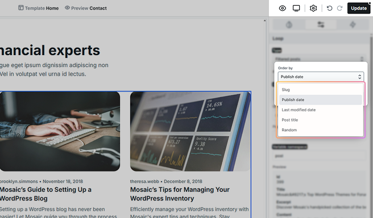Image resolution: width=373 pixels, height=218 pixels.
Task: Select Last modified date option
Action: pyautogui.click(x=321, y=110)
